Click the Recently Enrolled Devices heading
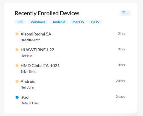The width and height of the screenshot is (143, 116). [x=47, y=13]
